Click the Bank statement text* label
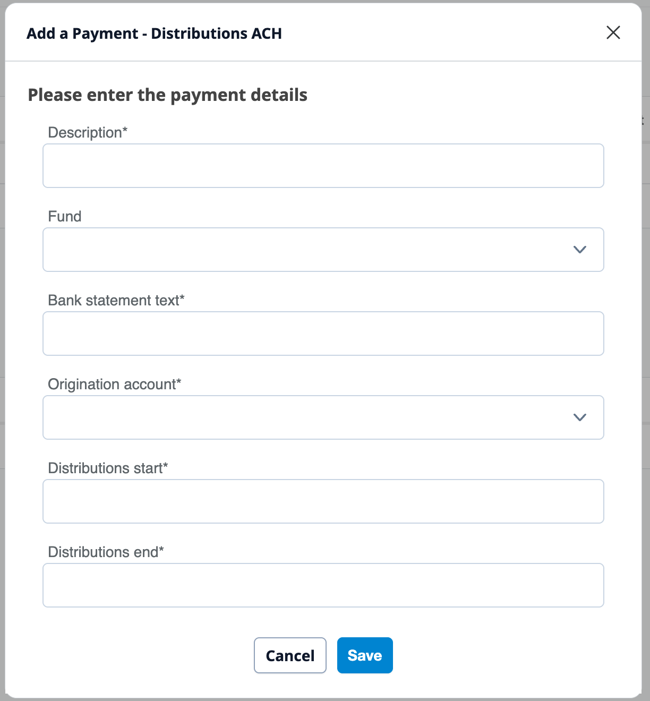650x701 pixels. click(x=116, y=301)
